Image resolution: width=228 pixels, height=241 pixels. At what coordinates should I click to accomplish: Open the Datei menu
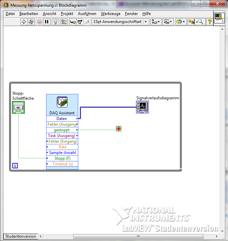(10, 14)
